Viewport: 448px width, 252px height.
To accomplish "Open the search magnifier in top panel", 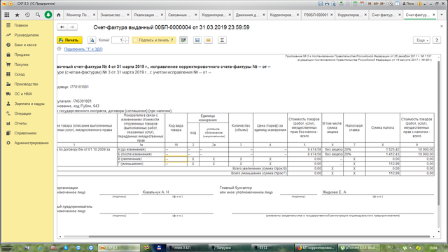I will 38,15.
